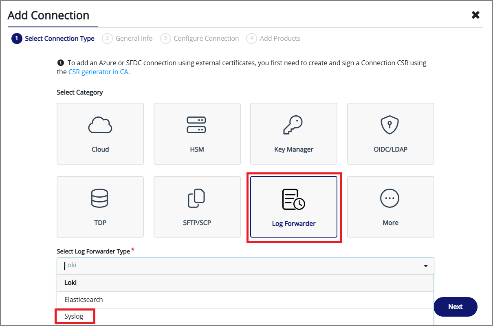Viewport: 493px width, 326px height.
Task: Click the Log Forwarder icon tile
Action: pyautogui.click(x=293, y=200)
